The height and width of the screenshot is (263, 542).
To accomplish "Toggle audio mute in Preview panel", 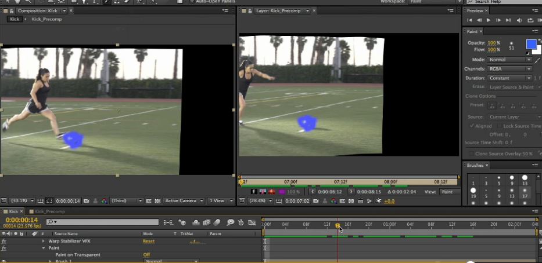I will coord(519,20).
